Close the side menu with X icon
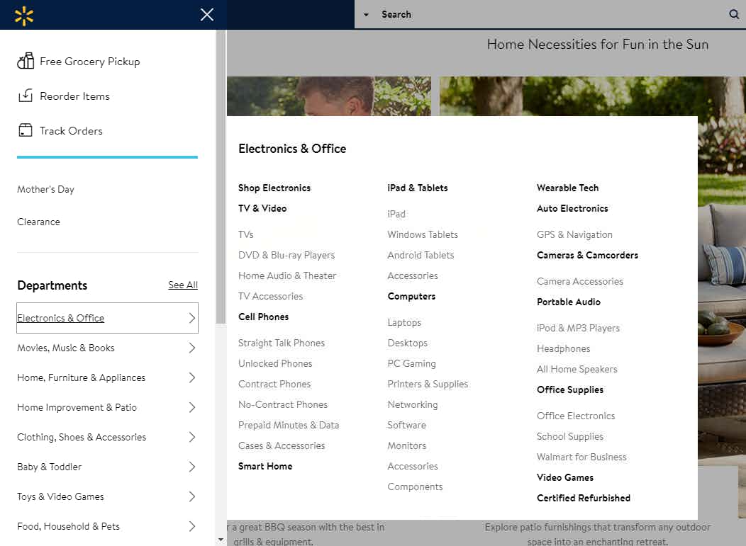The width and height of the screenshot is (746, 546). (207, 15)
